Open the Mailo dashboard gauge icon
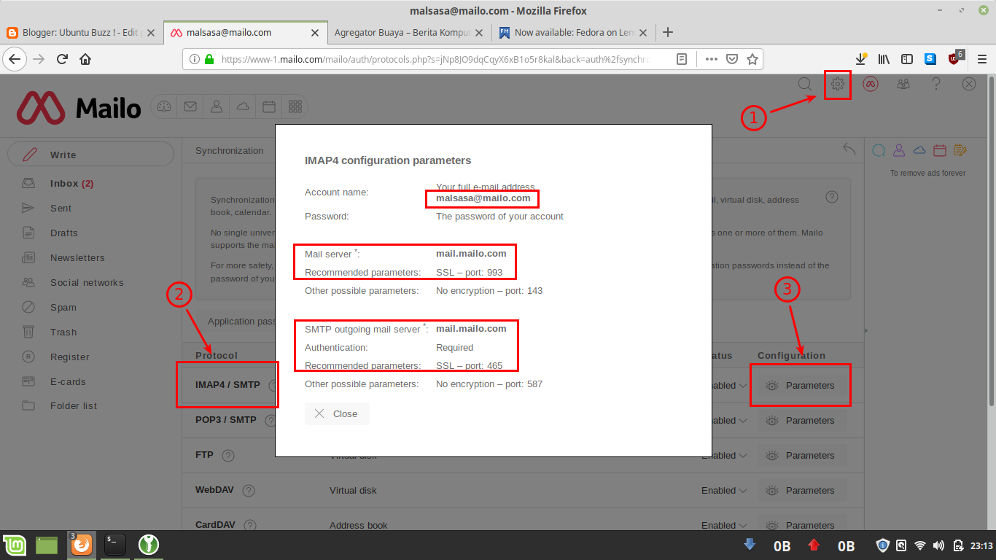The width and height of the screenshot is (996, 560). click(x=164, y=106)
